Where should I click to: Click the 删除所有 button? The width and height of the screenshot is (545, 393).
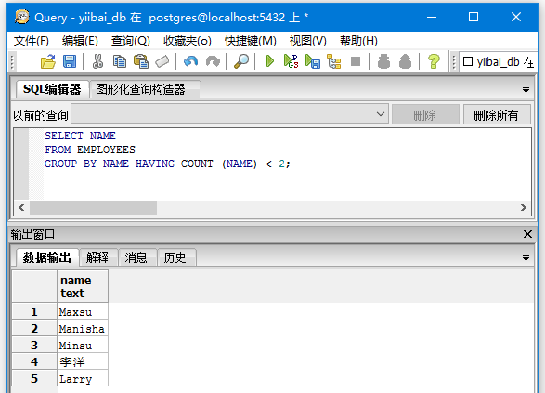pos(497,114)
